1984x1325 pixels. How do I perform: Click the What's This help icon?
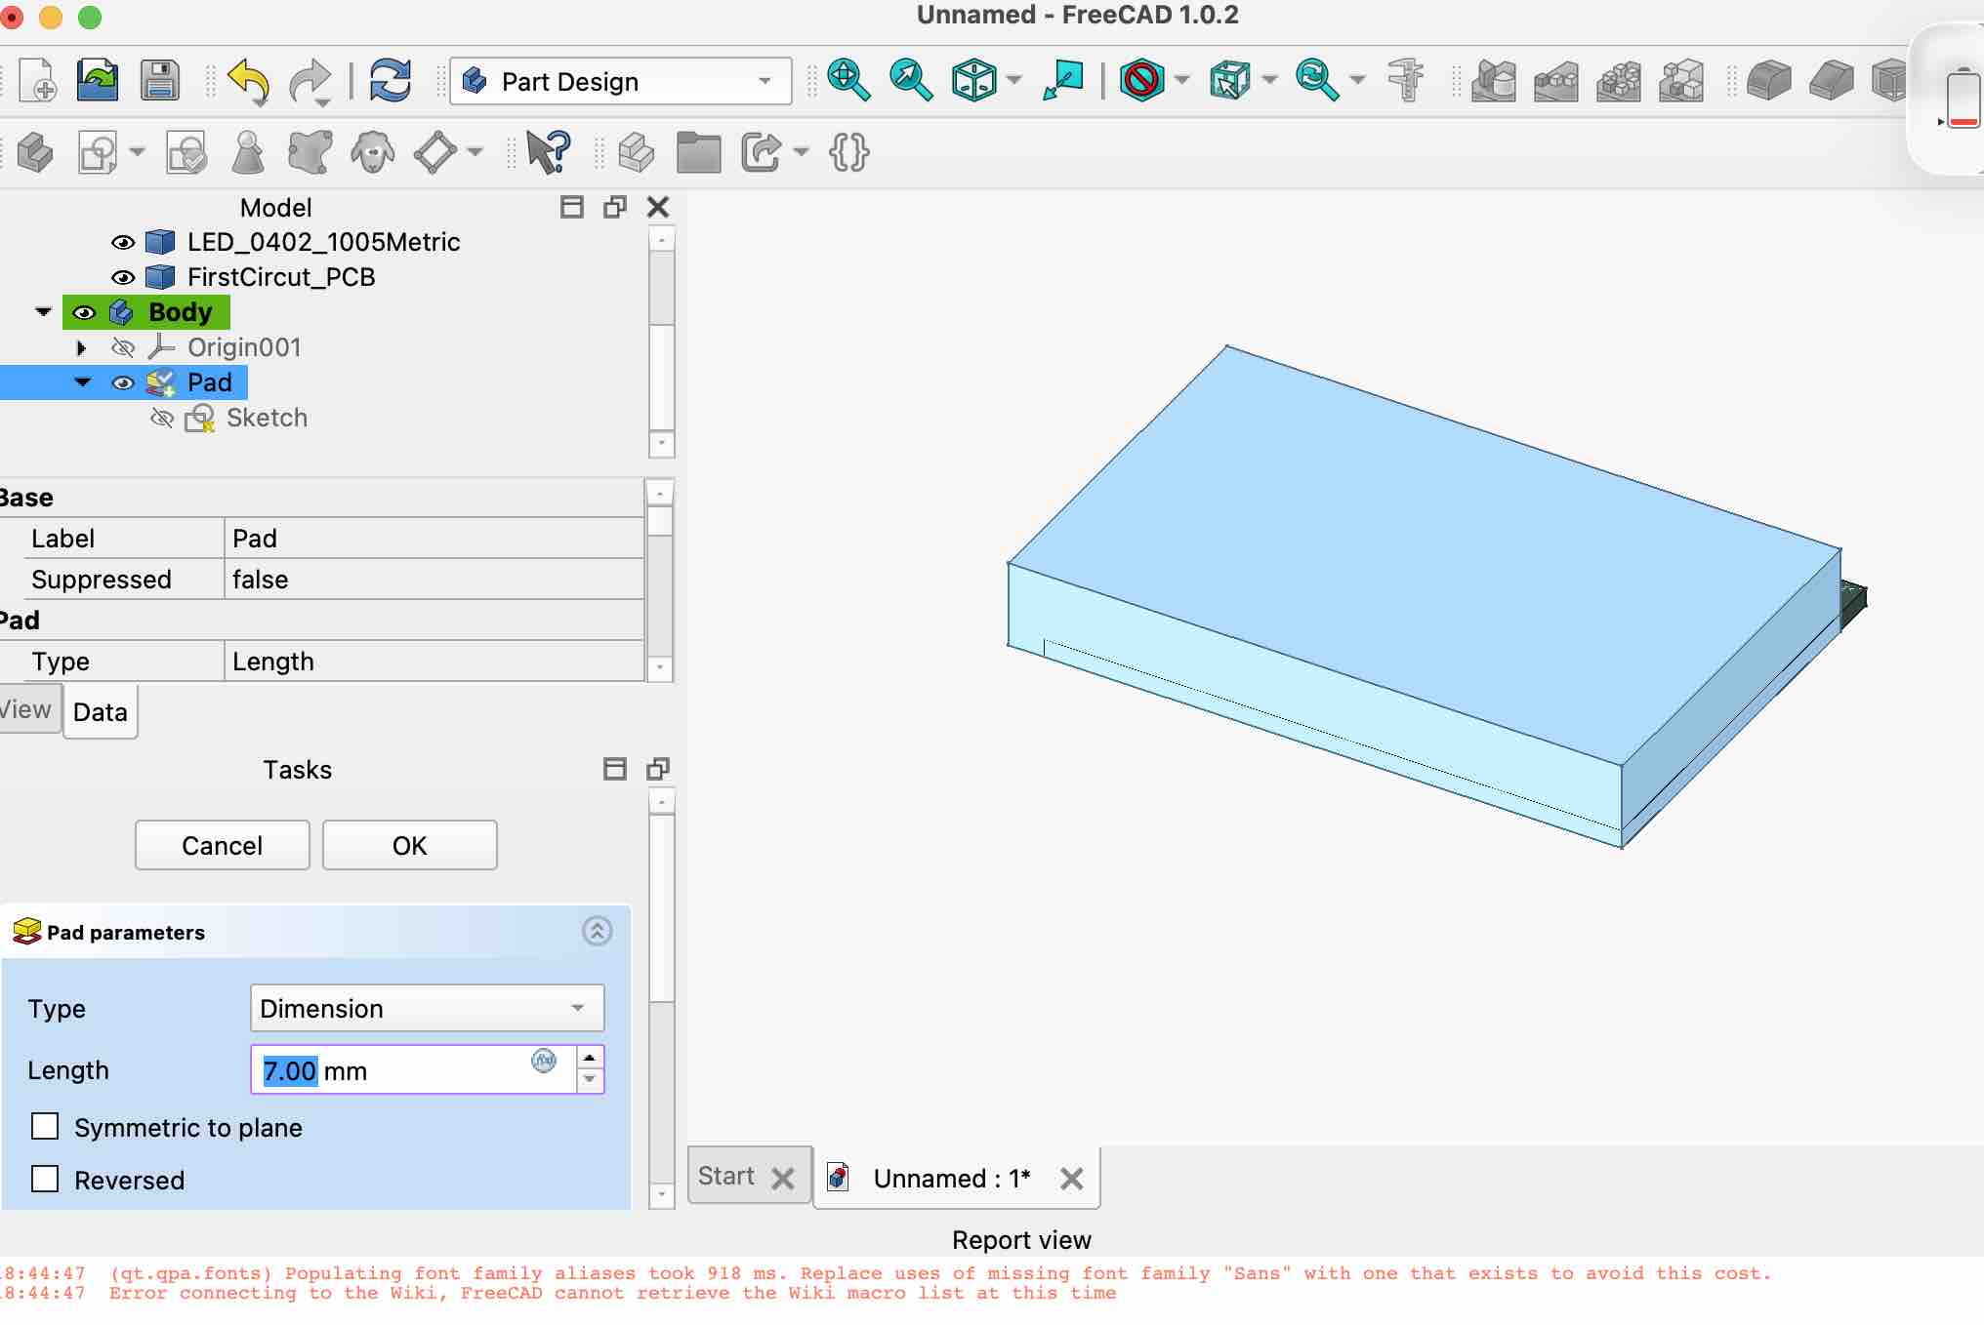click(548, 152)
